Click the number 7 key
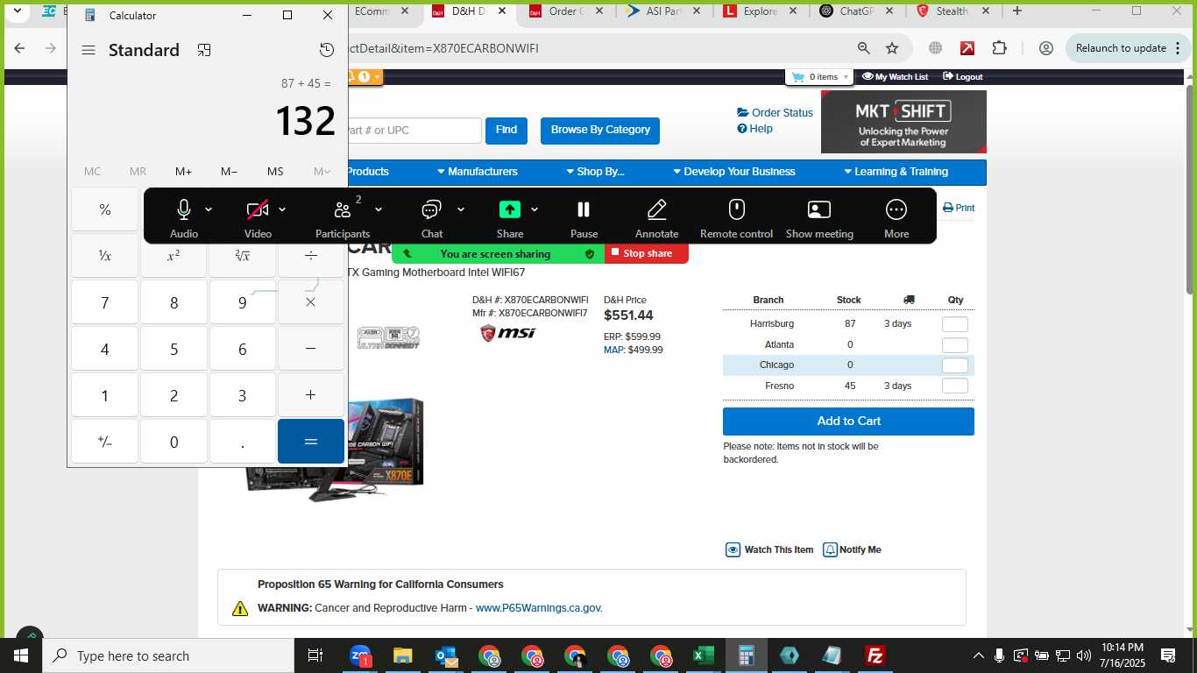Screen dimensions: 1197x673 coord(105,302)
